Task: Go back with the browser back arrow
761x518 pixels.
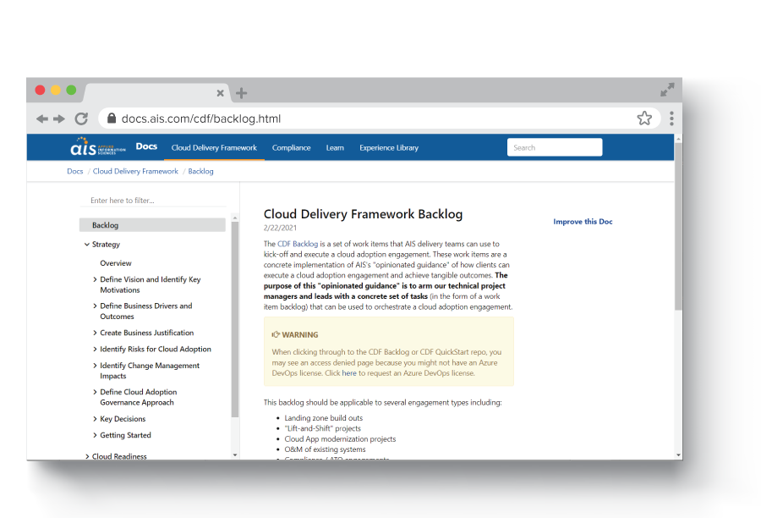Action: (x=42, y=118)
